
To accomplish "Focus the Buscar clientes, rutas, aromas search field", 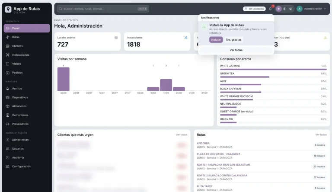I will point(103,9).
